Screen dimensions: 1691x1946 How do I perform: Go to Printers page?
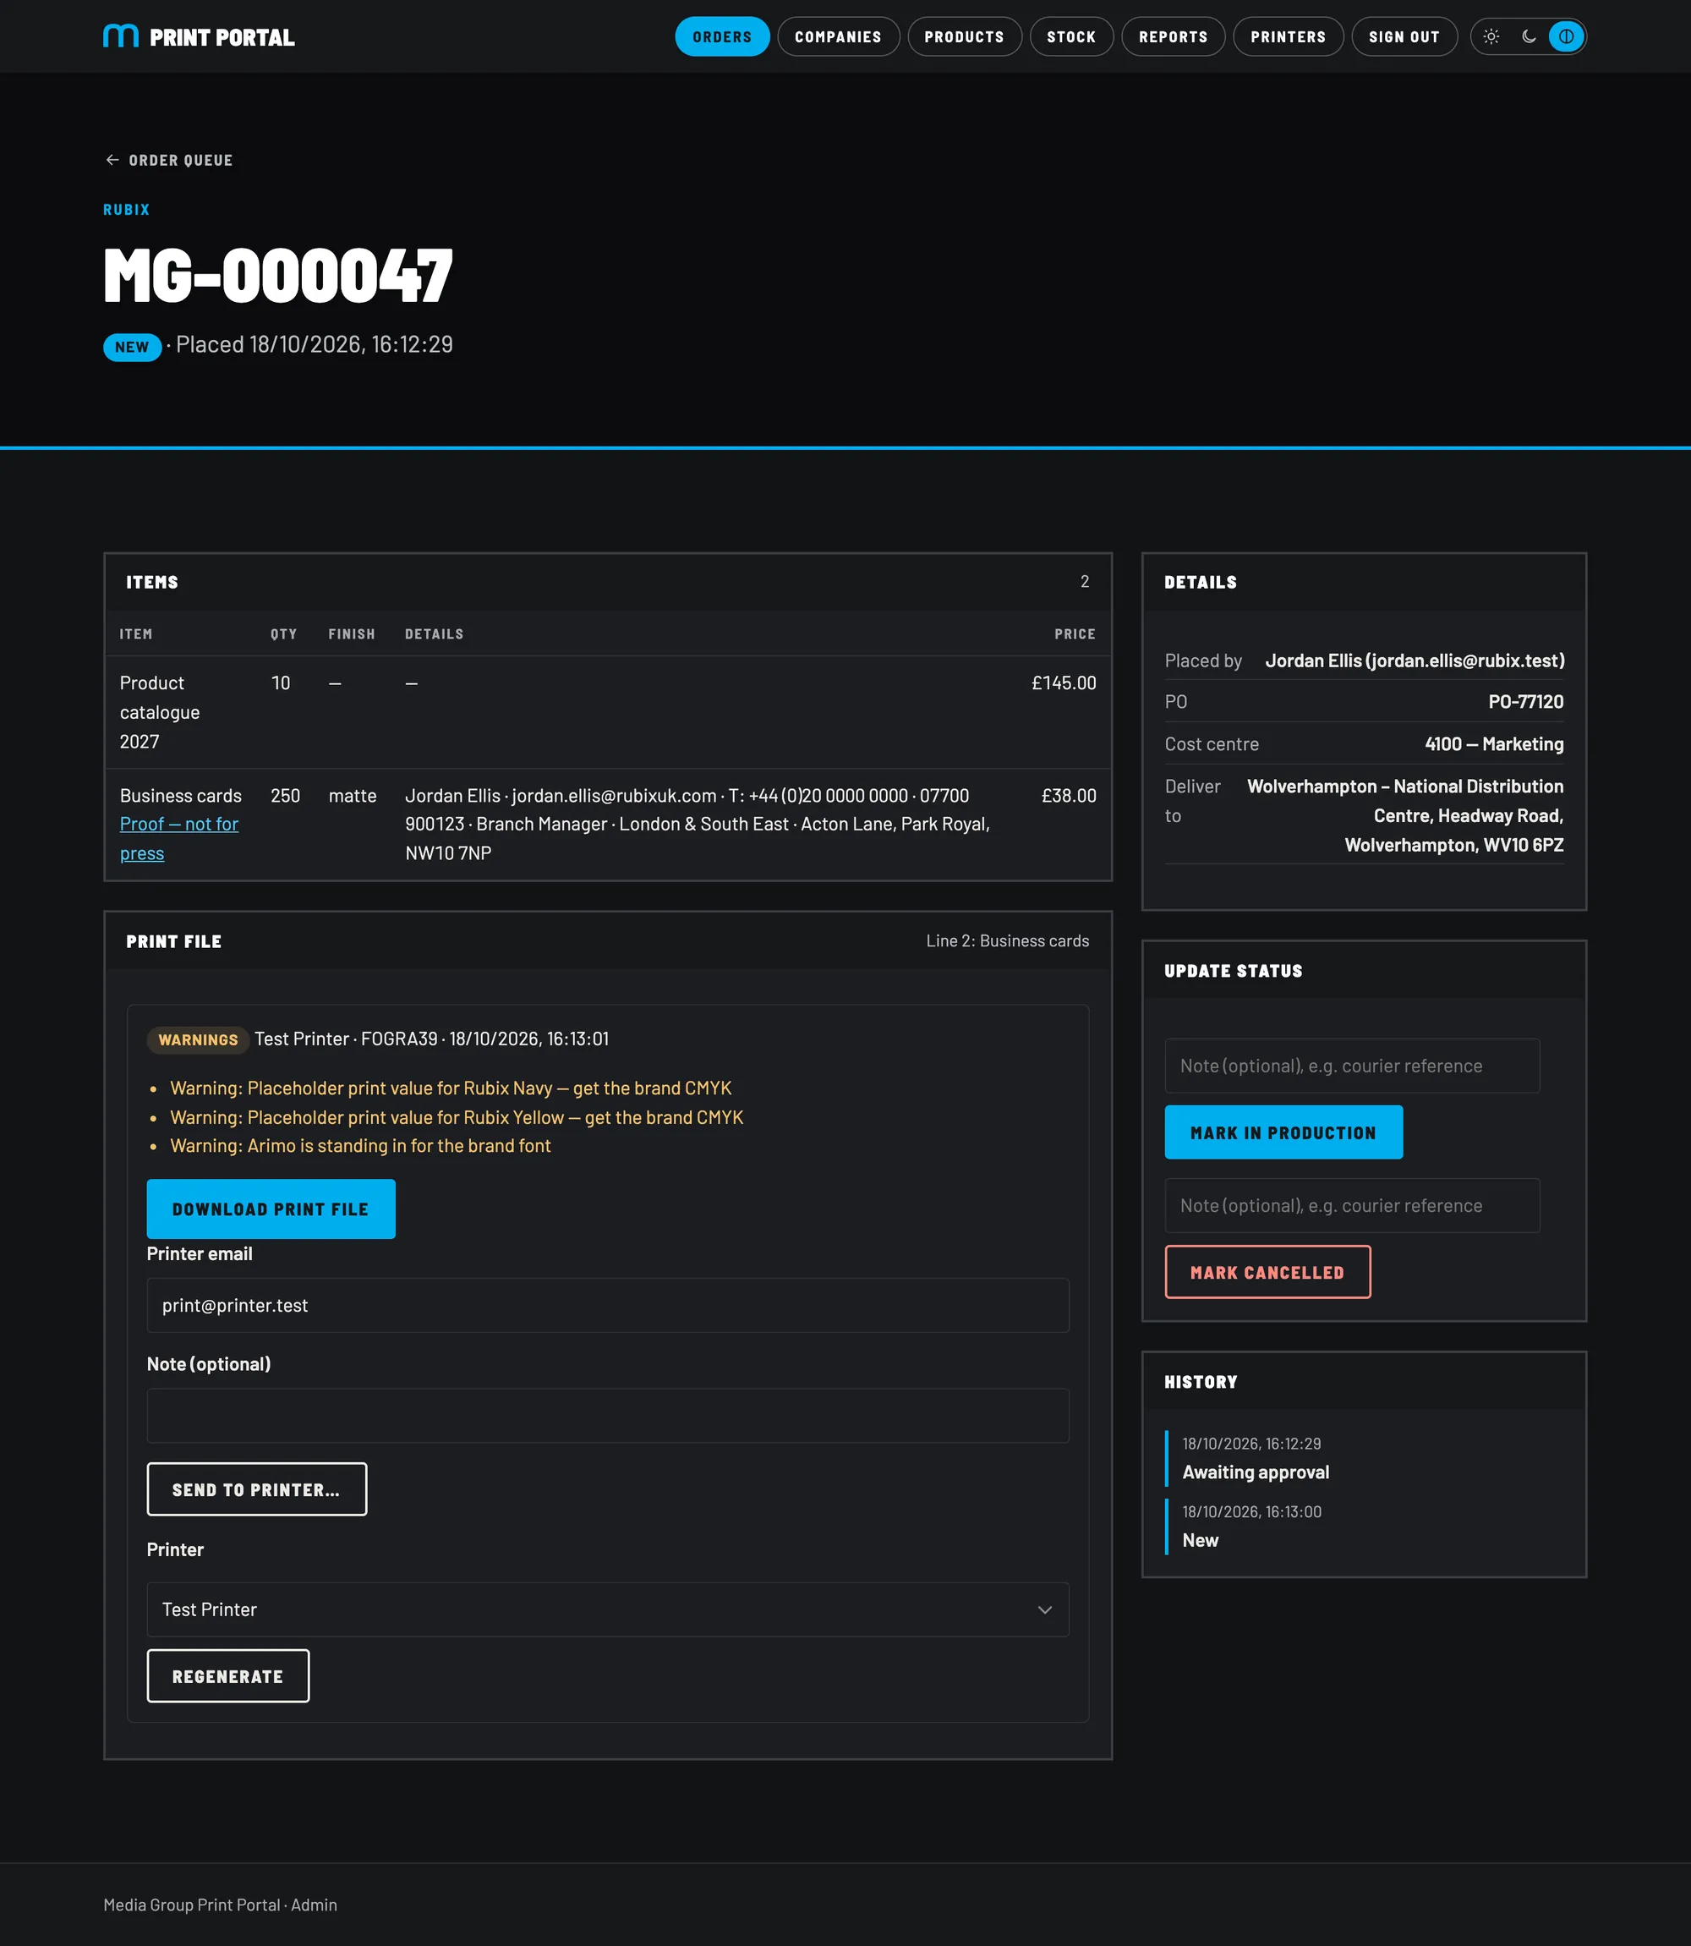[x=1288, y=37]
